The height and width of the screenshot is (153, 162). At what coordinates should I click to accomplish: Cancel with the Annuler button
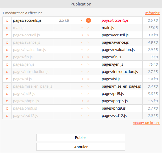point(81,147)
